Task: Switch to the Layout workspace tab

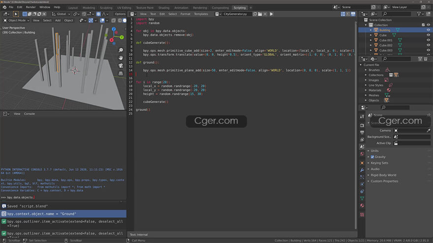Action: (73, 8)
